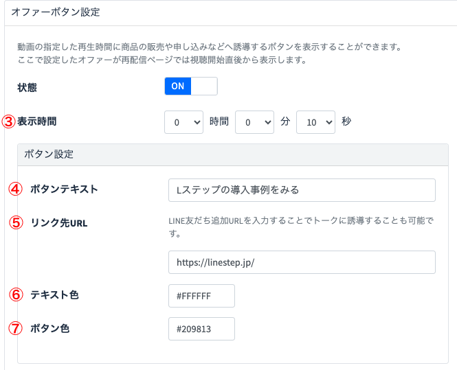Open the 時間 hours dropdown
The image size is (457, 370).
(183, 122)
